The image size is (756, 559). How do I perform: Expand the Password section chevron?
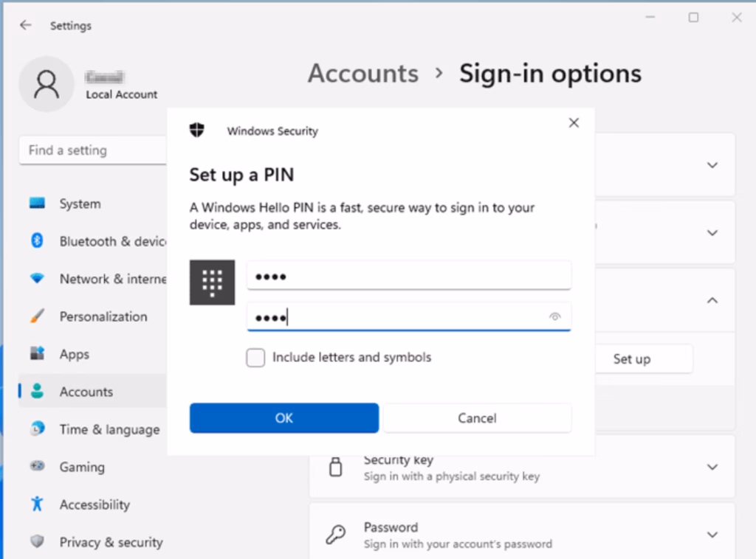(712, 535)
